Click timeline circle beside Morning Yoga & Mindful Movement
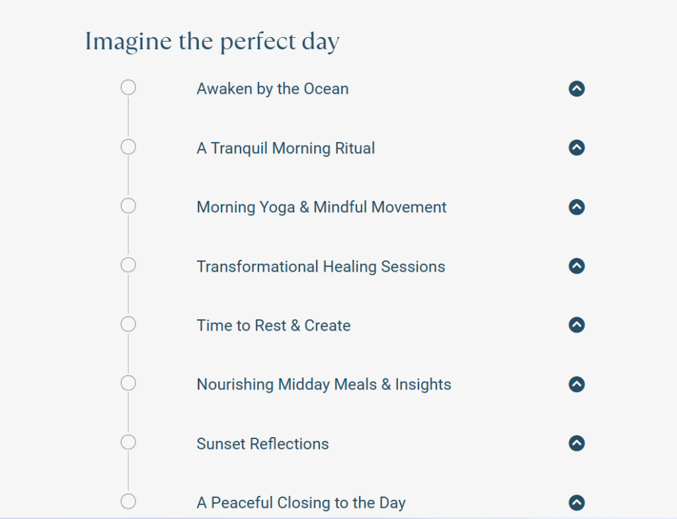Viewport: 677px width, 519px height. click(128, 206)
